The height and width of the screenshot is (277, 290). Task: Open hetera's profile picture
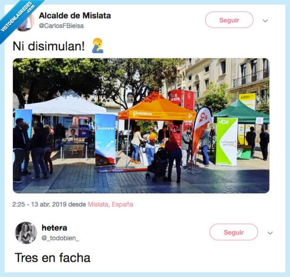26,233
